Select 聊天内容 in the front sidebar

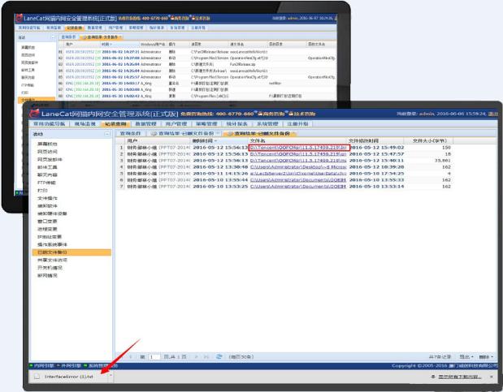click(47, 174)
